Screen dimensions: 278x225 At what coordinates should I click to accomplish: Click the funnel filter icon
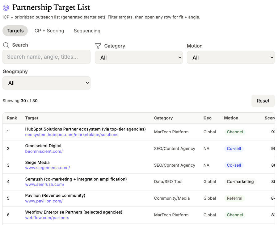[x=98, y=46]
